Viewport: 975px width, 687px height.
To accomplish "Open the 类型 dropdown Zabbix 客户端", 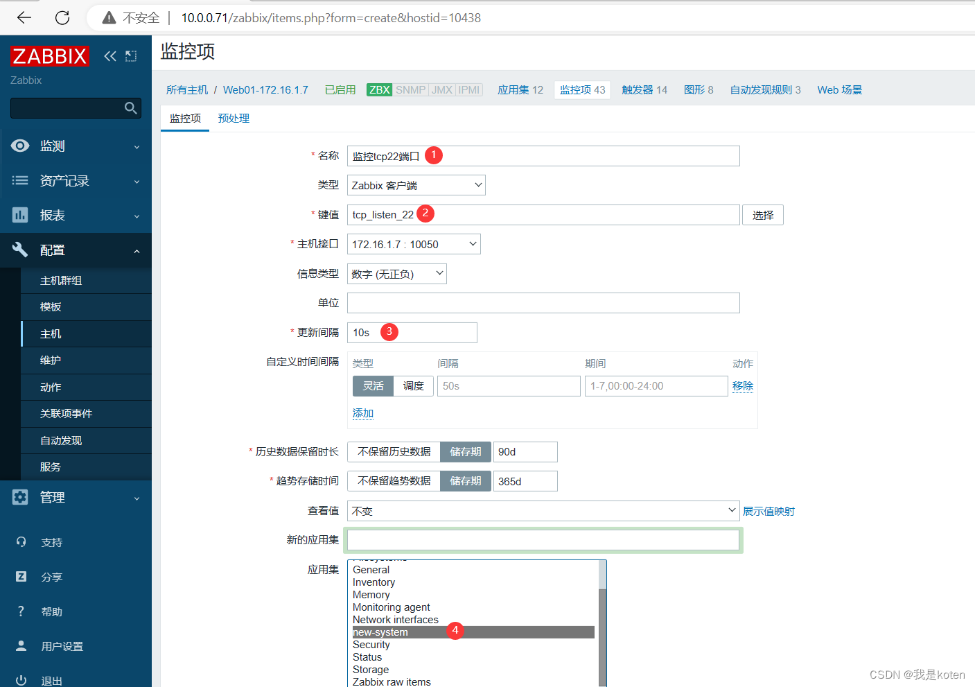I will tap(416, 185).
